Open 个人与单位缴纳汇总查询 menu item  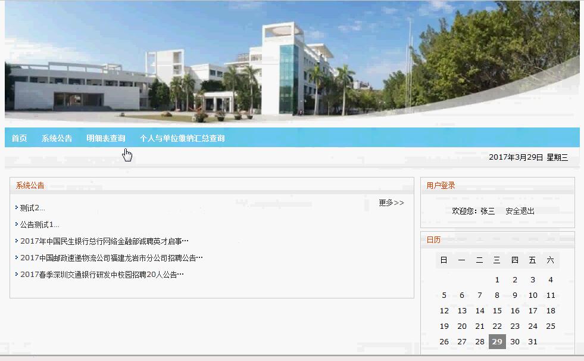182,138
